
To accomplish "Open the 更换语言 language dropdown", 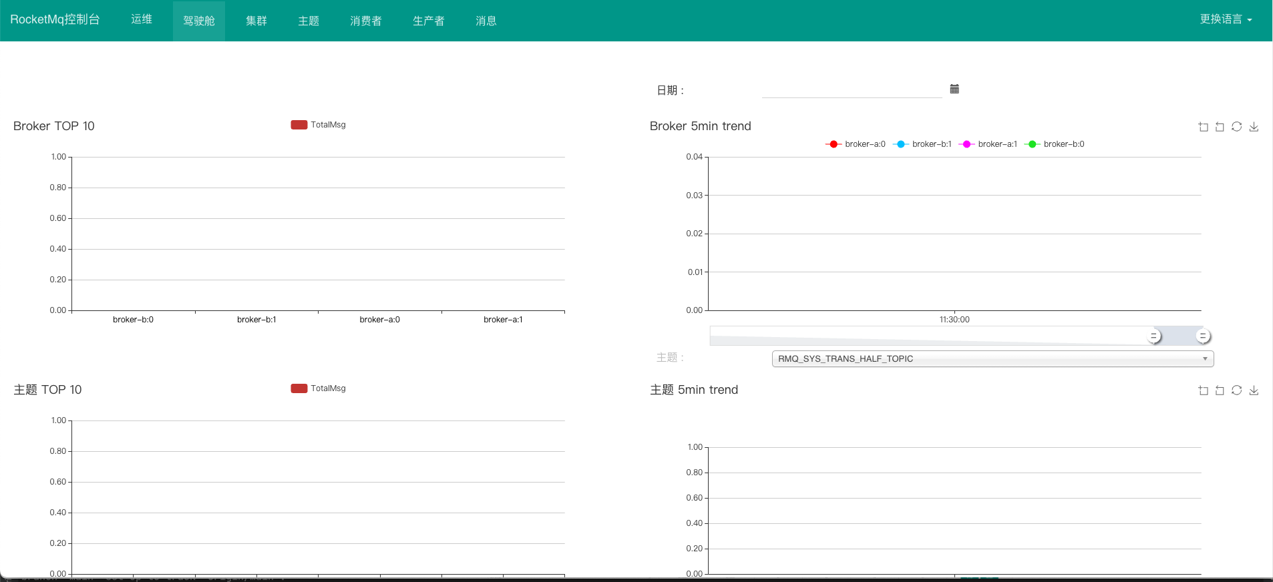I will (1226, 19).
